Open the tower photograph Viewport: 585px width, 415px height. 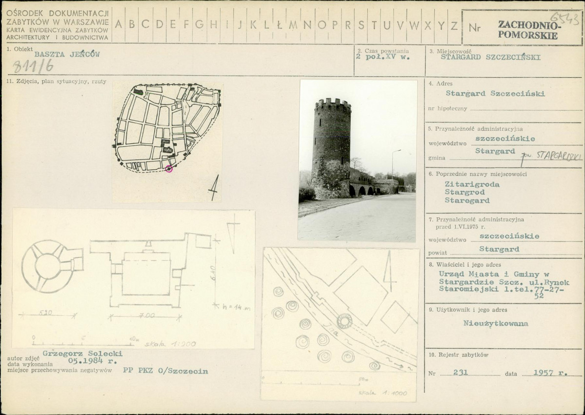358,160
